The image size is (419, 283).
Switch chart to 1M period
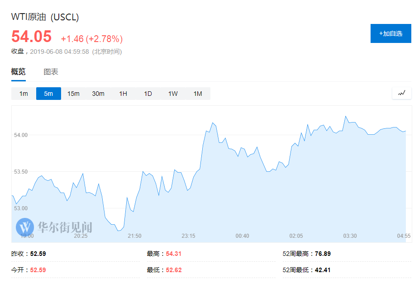click(198, 94)
